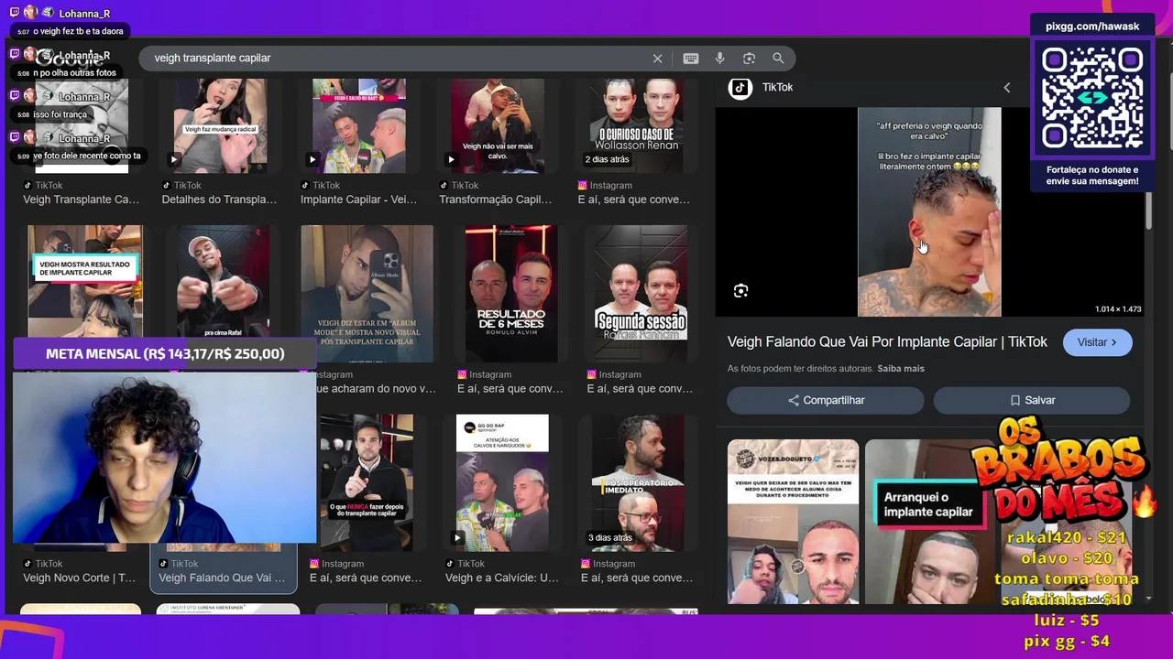This screenshot has height=659, width=1173.
Task: Start voice search with the microphone icon
Action: [x=719, y=59]
